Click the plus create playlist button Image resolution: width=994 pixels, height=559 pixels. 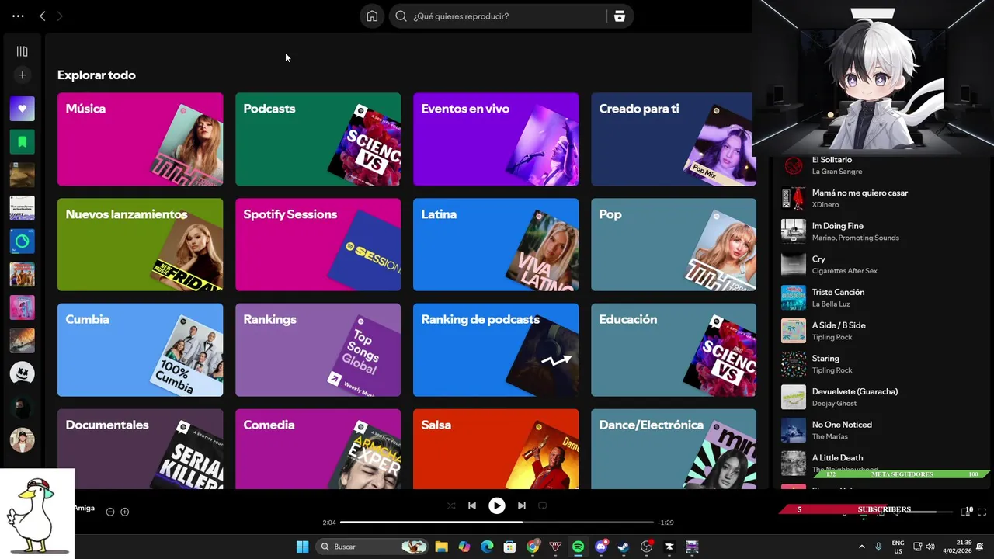tap(22, 75)
